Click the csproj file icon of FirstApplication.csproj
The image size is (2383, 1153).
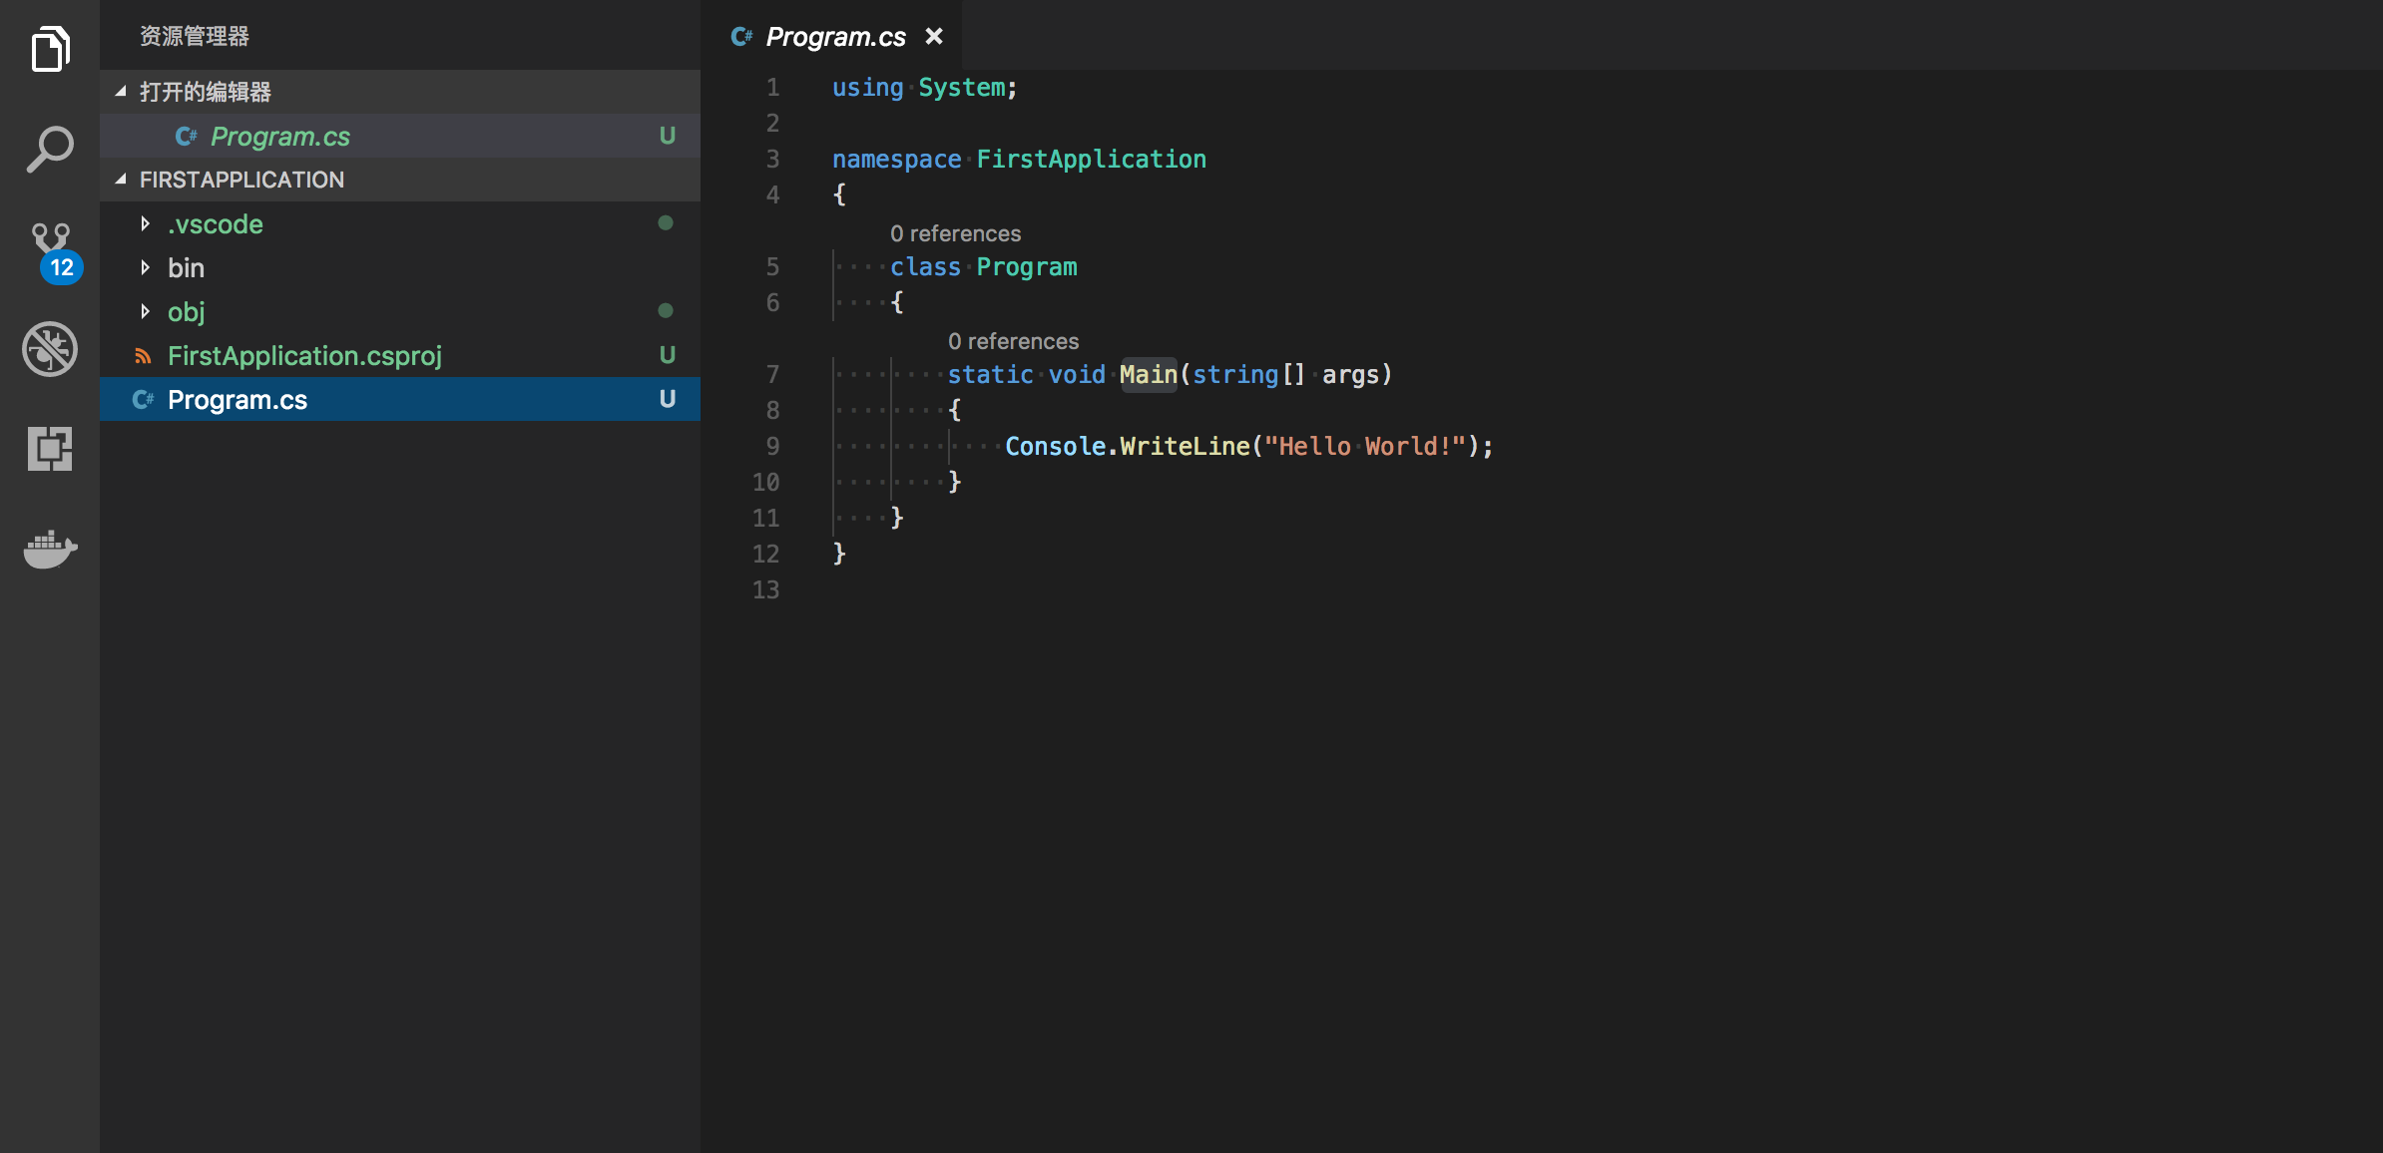coord(143,356)
